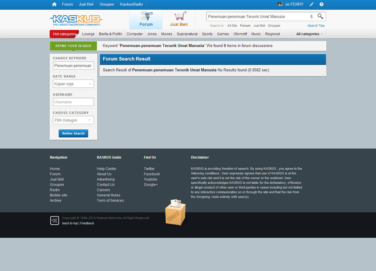Click Hot categories red tab
376x271 pixels.
pyautogui.click(x=64, y=34)
